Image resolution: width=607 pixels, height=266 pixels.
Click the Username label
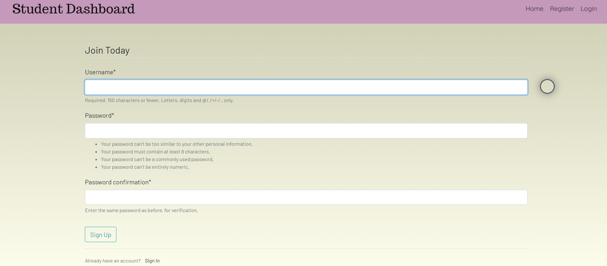click(100, 72)
